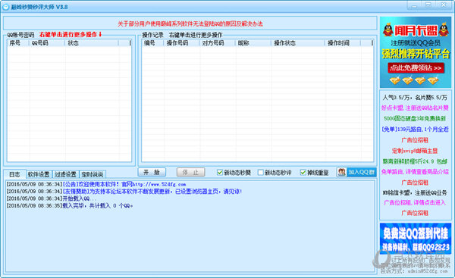Click the 停止 button
The height and width of the screenshot is (278, 455).
click(190, 172)
